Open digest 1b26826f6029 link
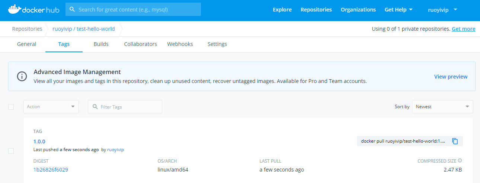This screenshot has height=183, width=480. (x=51, y=170)
